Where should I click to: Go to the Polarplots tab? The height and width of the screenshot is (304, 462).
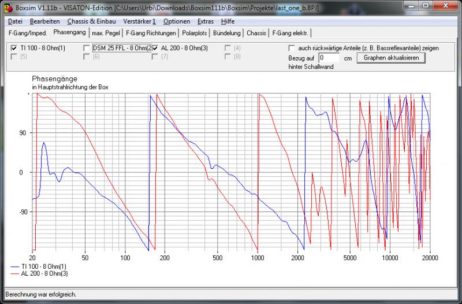(x=194, y=33)
